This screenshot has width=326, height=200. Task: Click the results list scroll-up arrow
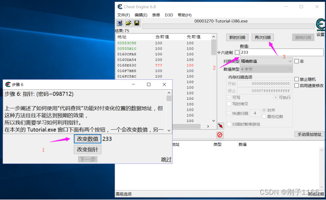(x=214, y=37)
